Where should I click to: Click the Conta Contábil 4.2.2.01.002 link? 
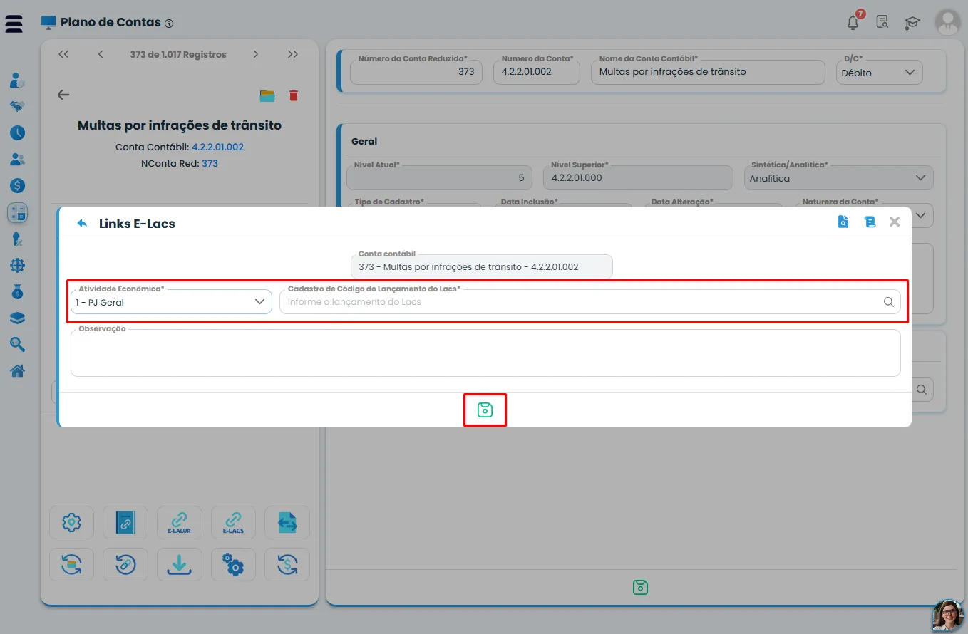click(x=218, y=147)
